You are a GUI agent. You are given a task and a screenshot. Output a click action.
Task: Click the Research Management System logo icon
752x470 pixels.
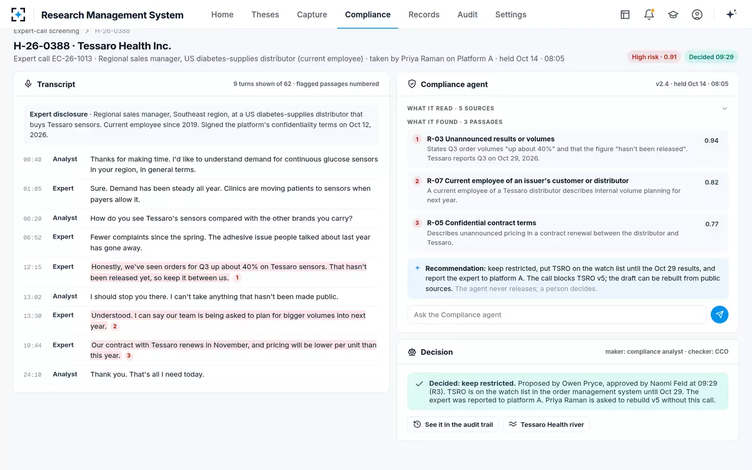pyautogui.click(x=18, y=15)
